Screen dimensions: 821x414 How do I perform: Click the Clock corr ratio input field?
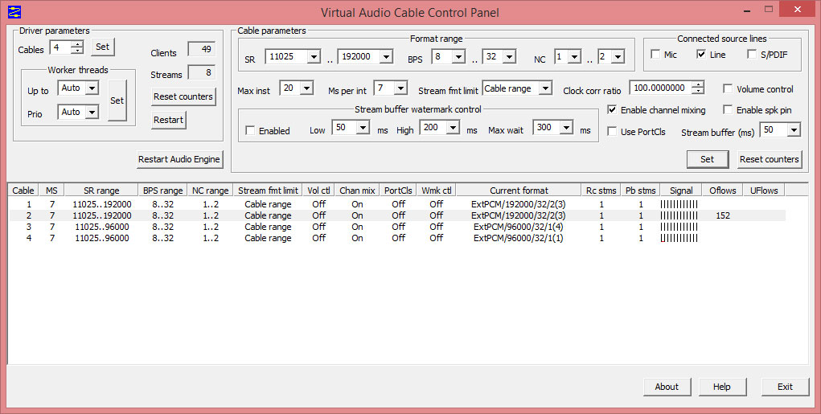660,88
